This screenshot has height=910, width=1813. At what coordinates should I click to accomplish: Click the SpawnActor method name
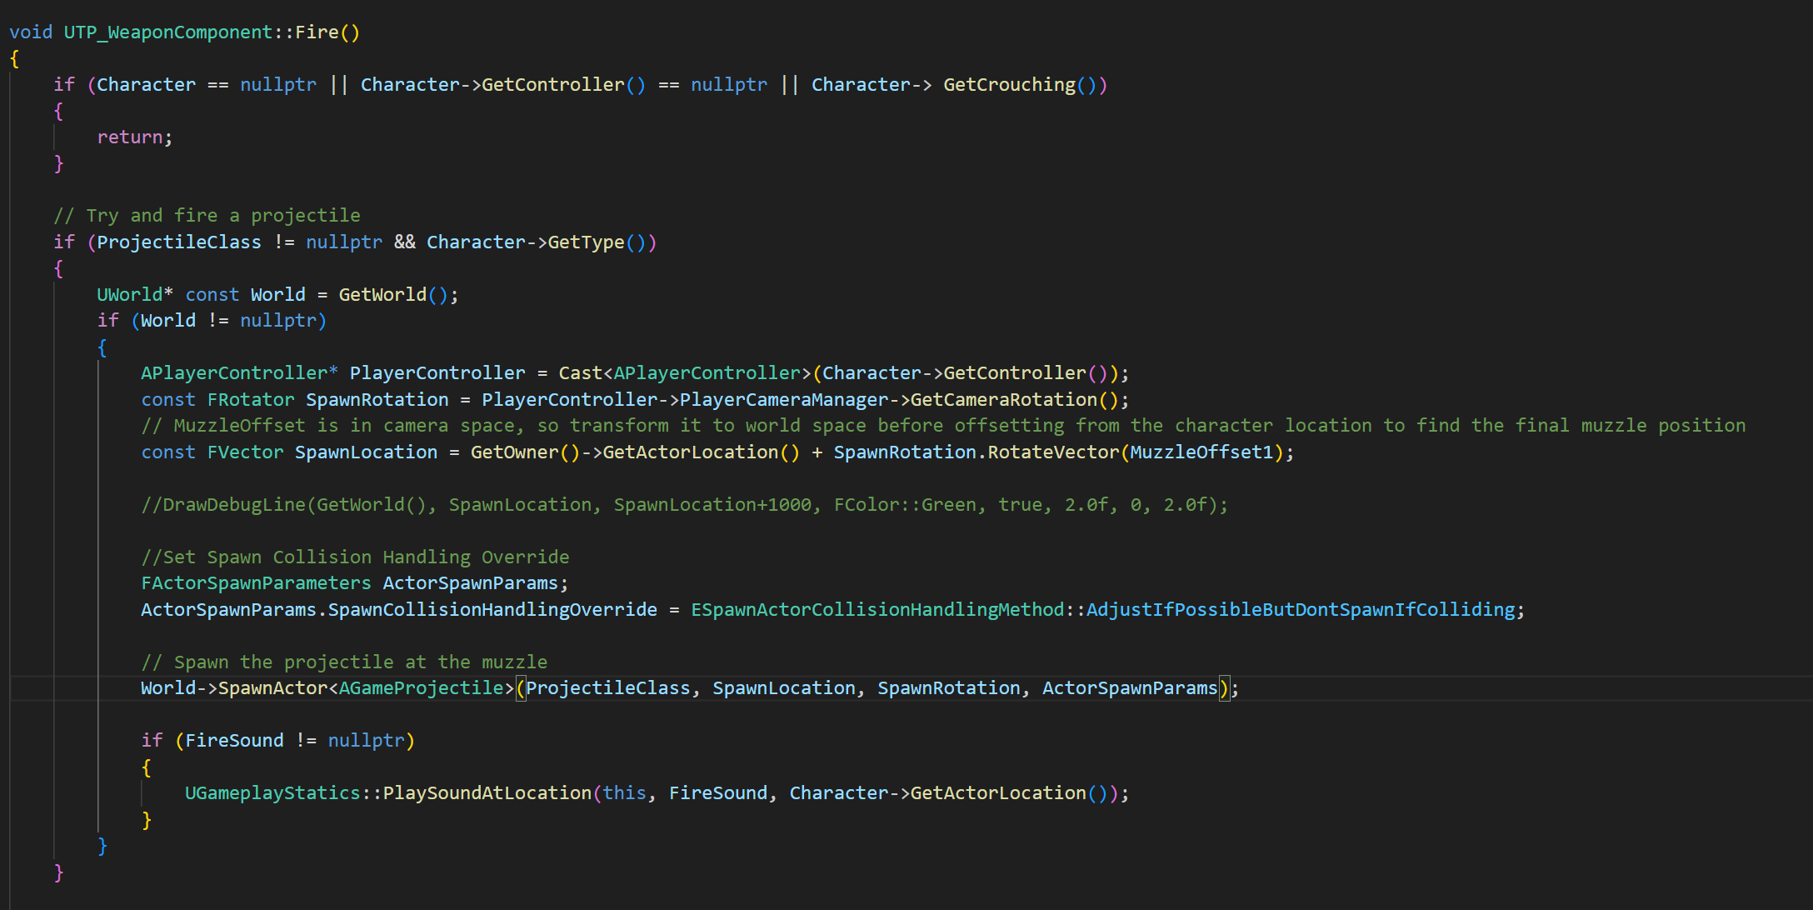(273, 688)
